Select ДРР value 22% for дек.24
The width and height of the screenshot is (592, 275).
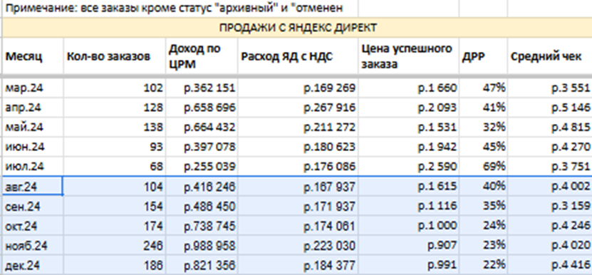483,265
